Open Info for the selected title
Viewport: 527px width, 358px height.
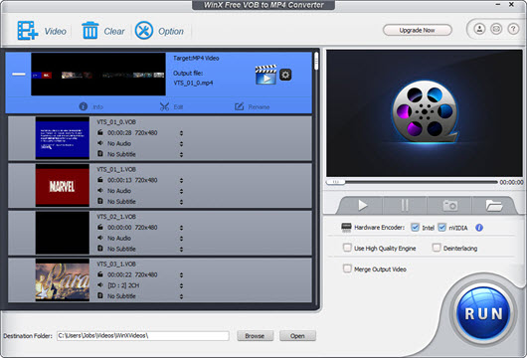tap(91, 106)
